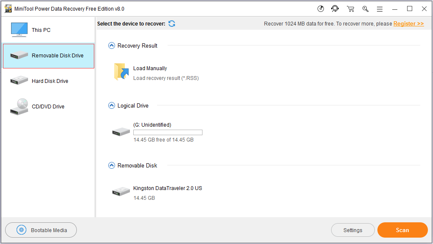
Task: Click the Hard Disk Drive sidebar icon
Action: 19,80
